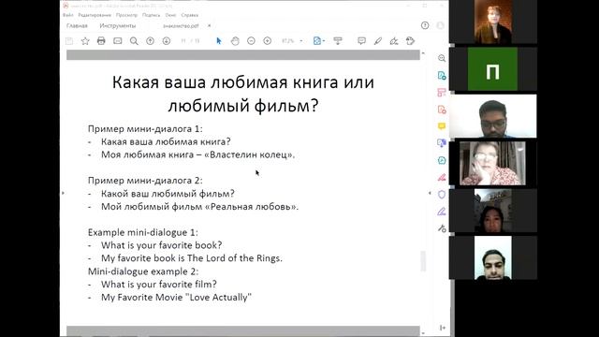The width and height of the screenshot is (599, 337).
Task: Choose the Selection arrow tool
Action: point(219,41)
